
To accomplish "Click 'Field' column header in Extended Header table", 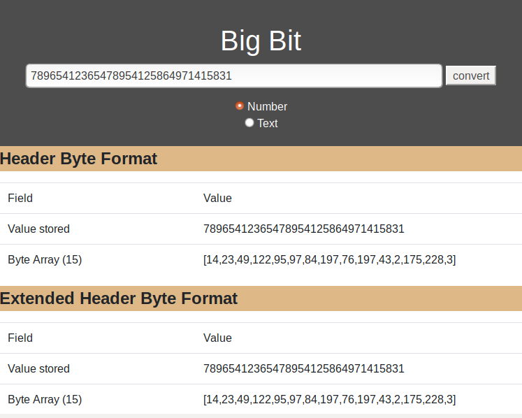I will 20,338.
